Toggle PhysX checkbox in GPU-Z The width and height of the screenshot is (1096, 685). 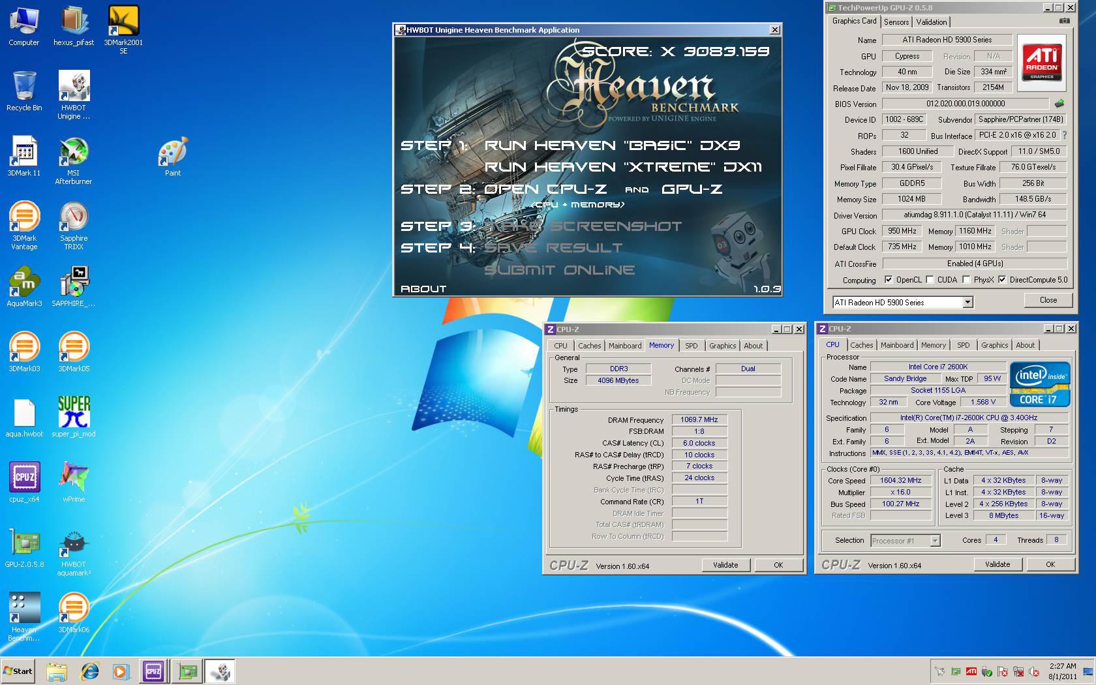pos(966,280)
